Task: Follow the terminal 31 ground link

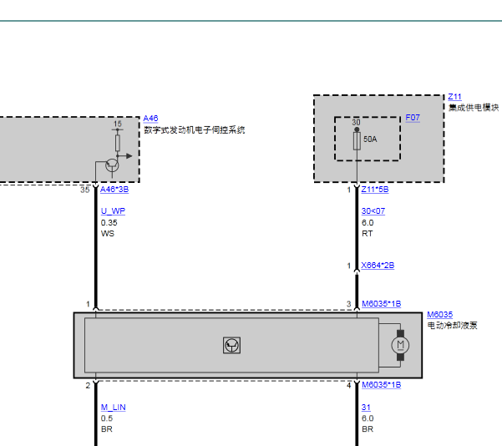Action: click(366, 408)
